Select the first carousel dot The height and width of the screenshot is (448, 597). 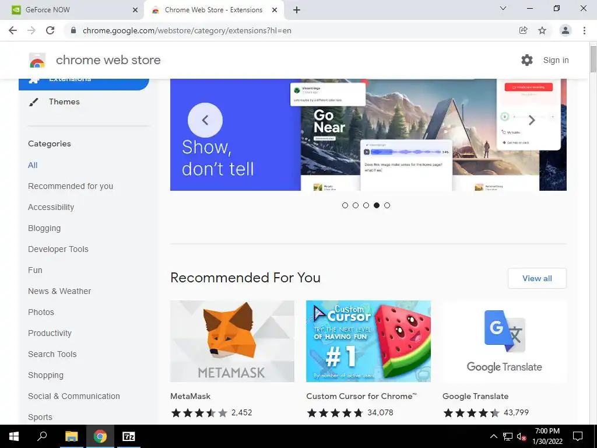(x=345, y=205)
